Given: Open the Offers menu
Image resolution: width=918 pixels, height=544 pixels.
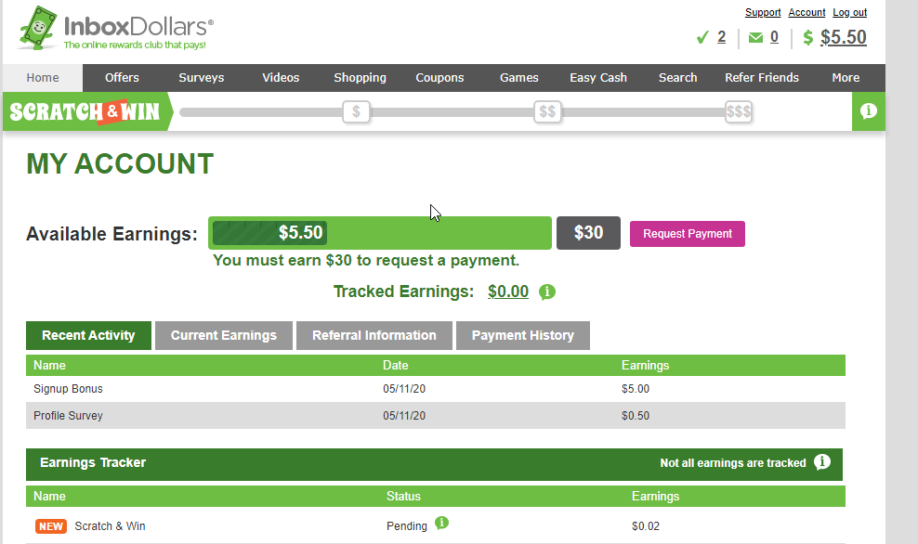Looking at the screenshot, I should click(122, 78).
